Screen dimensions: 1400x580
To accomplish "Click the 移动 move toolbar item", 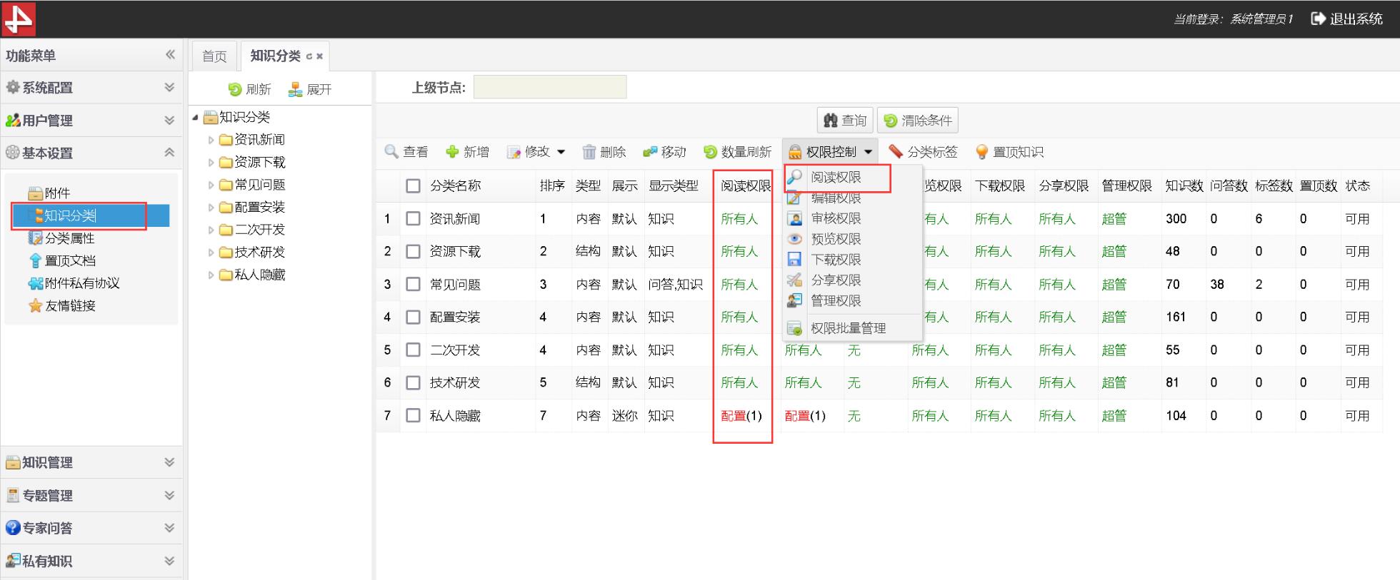I will pos(664,151).
